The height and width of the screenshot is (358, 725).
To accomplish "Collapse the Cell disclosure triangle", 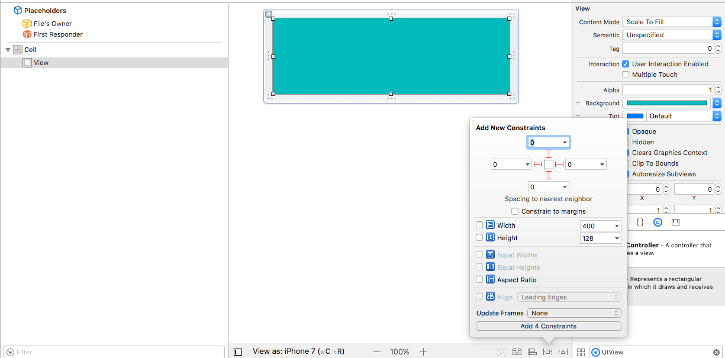I will pos(8,50).
